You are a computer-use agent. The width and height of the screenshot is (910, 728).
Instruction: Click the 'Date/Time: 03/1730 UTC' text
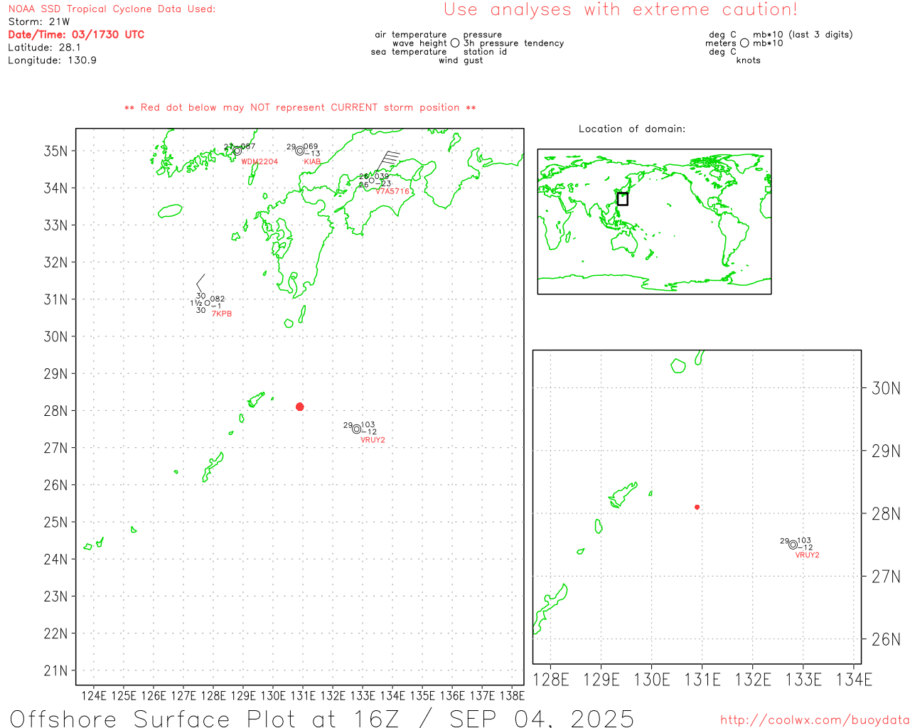76,35
